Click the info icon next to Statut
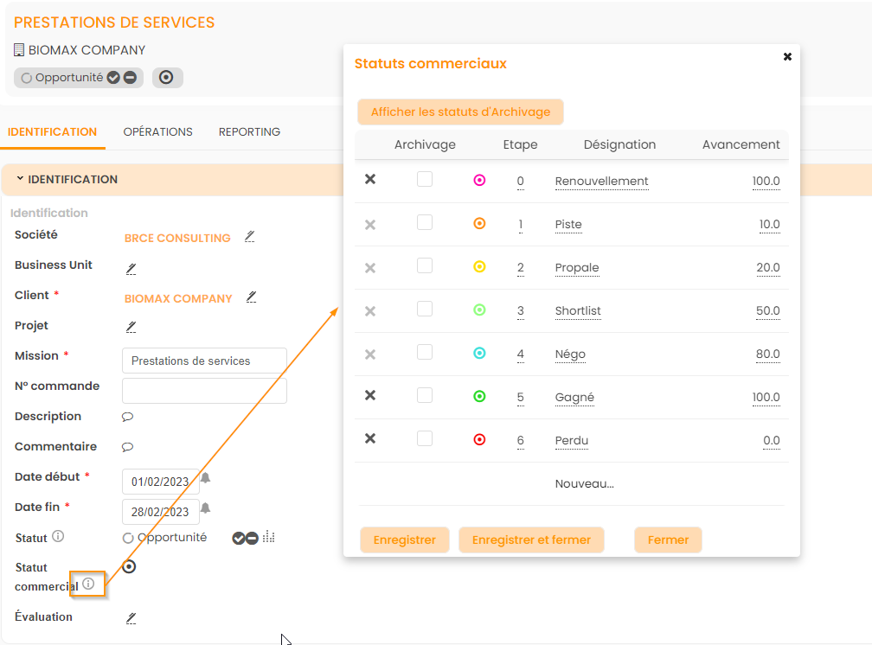The image size is (872, 645). (58, 536)
